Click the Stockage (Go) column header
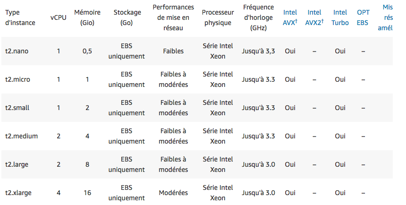The height and width of the screenshot is (205, 406). (126, 17)
